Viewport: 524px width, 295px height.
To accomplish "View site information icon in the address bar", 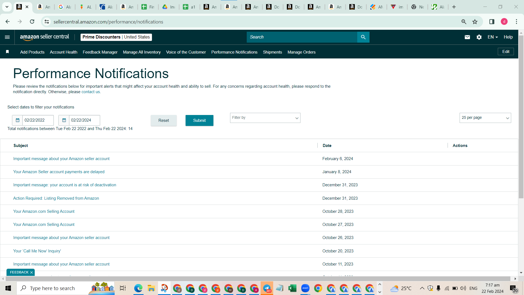I will (x=47, y=22).
